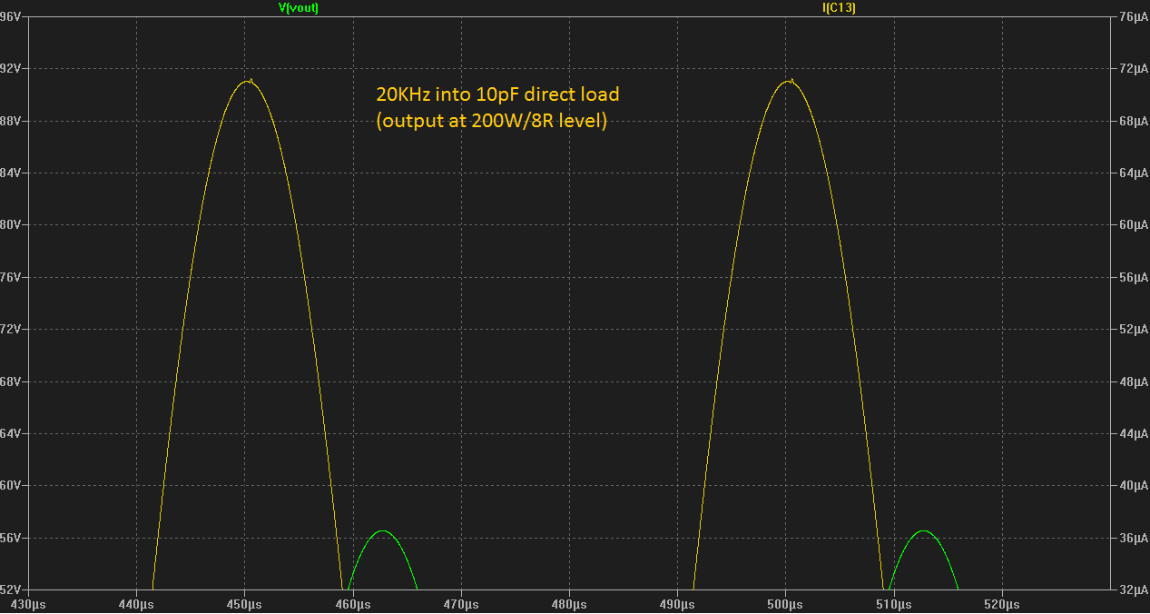Click the output at 200W/8R level annotation
This screenshot has width=1150, height=614.
tap(492, 121)
